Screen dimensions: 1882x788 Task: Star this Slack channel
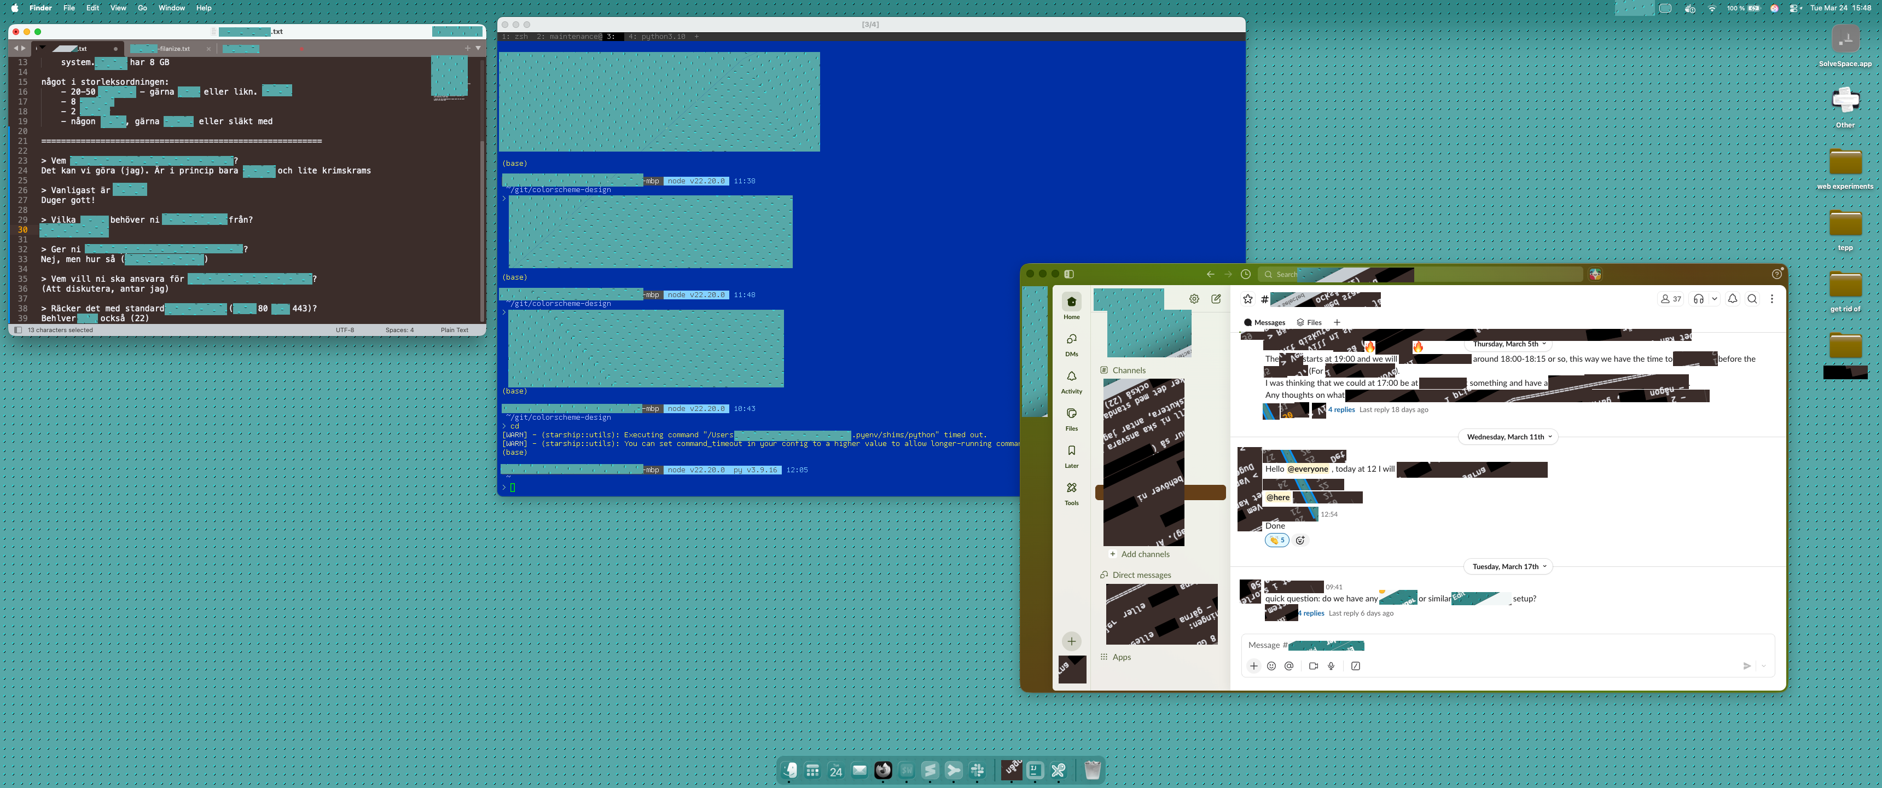tap(1248, 299)
